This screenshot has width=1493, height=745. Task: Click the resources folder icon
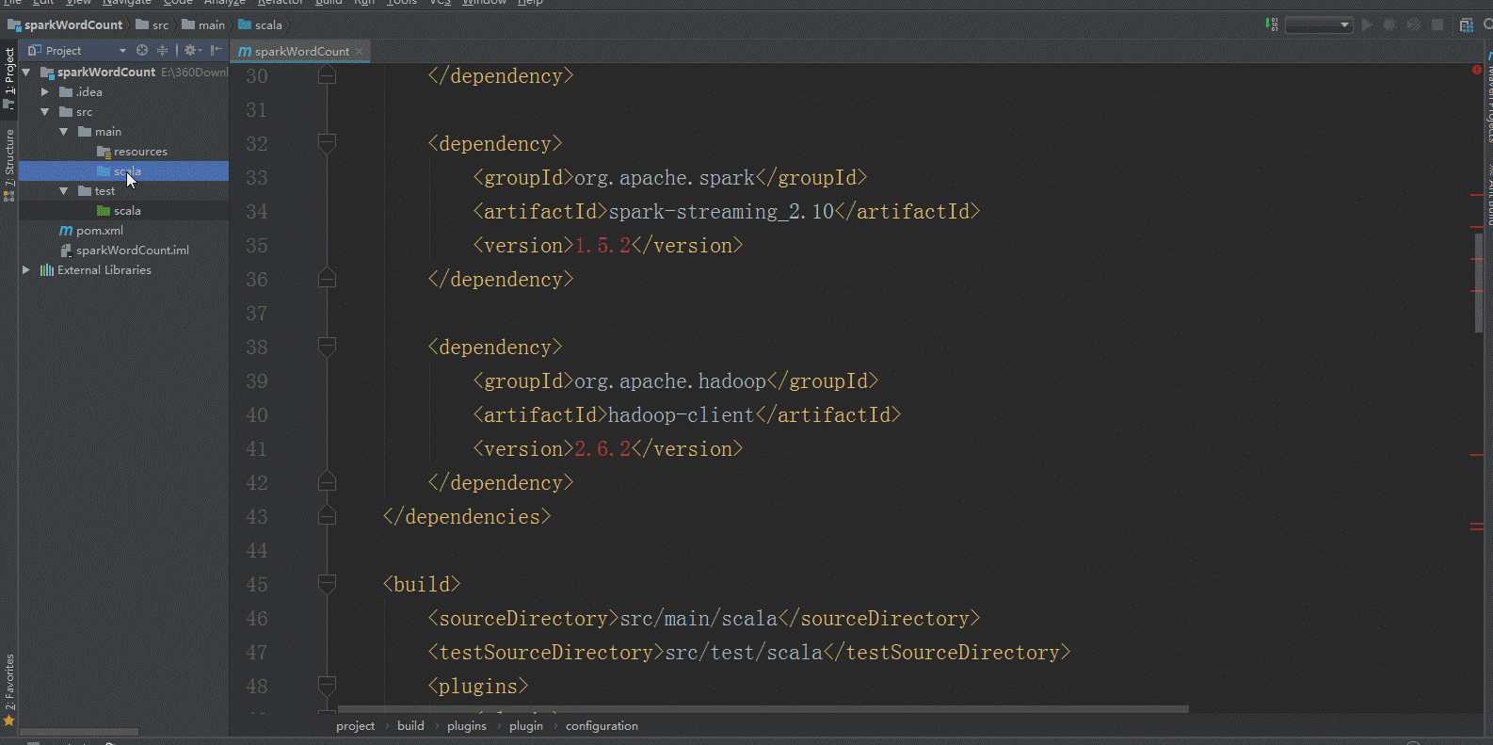pos(104,152)
